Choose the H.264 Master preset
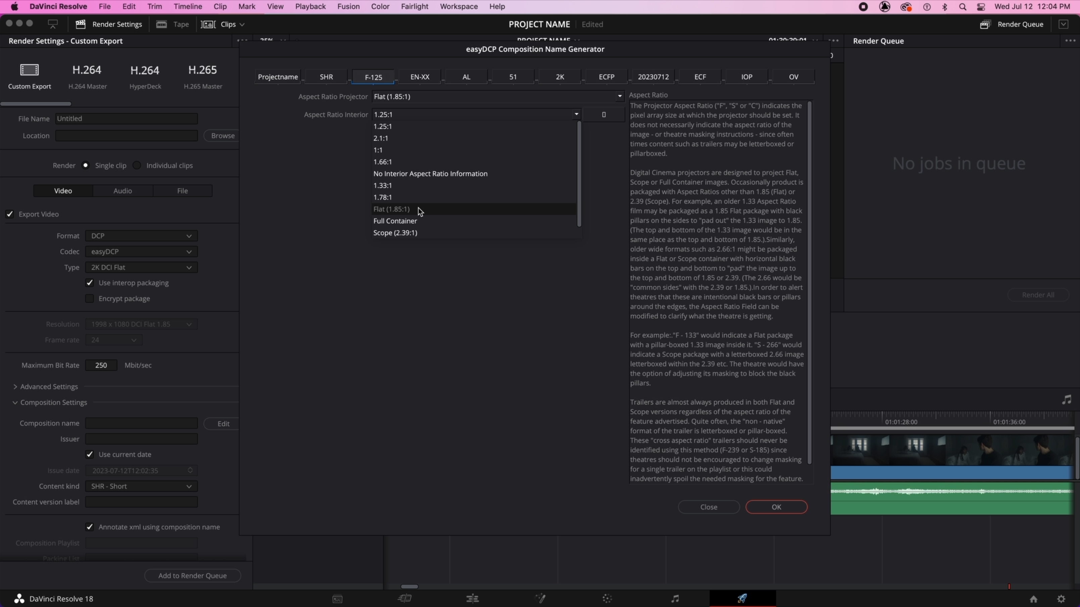 (x=87, y=76)
